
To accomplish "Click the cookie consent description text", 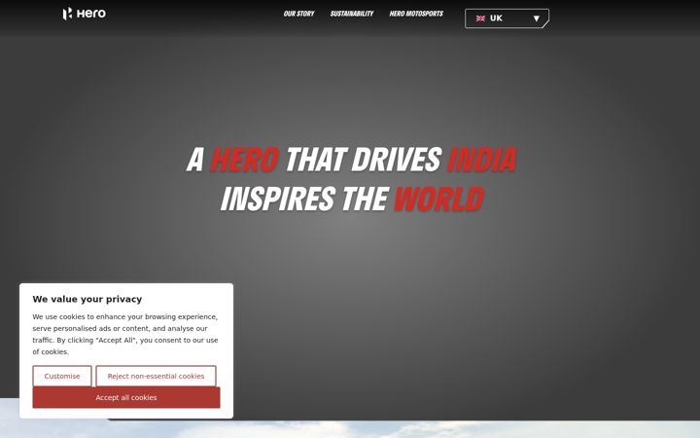I will pos(125,334).
